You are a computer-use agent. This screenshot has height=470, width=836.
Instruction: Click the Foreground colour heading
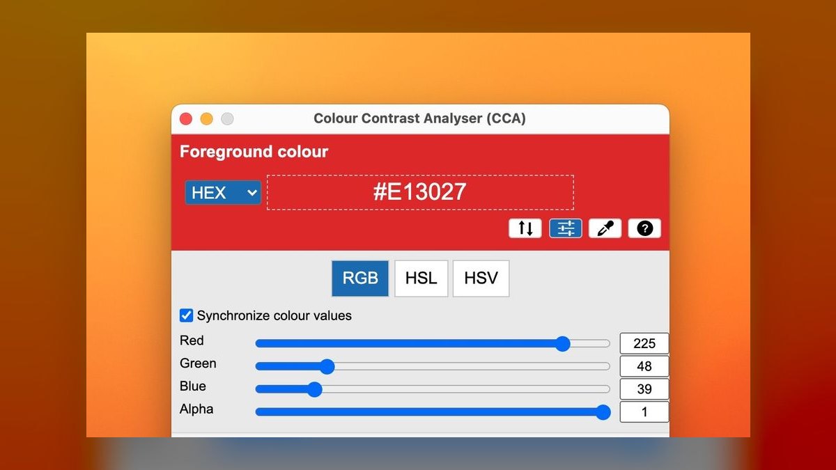pyautogui.click(x=254, y=152)
